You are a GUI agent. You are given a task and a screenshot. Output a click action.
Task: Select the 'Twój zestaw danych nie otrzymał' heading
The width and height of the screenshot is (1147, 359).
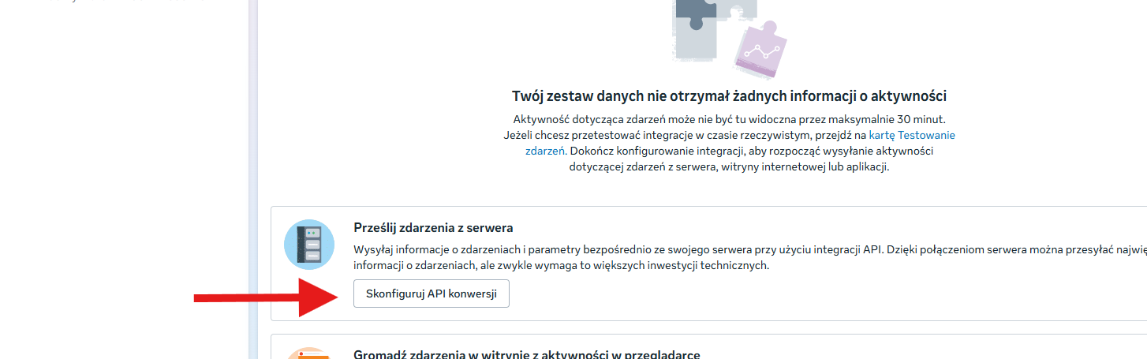[729, 96]
